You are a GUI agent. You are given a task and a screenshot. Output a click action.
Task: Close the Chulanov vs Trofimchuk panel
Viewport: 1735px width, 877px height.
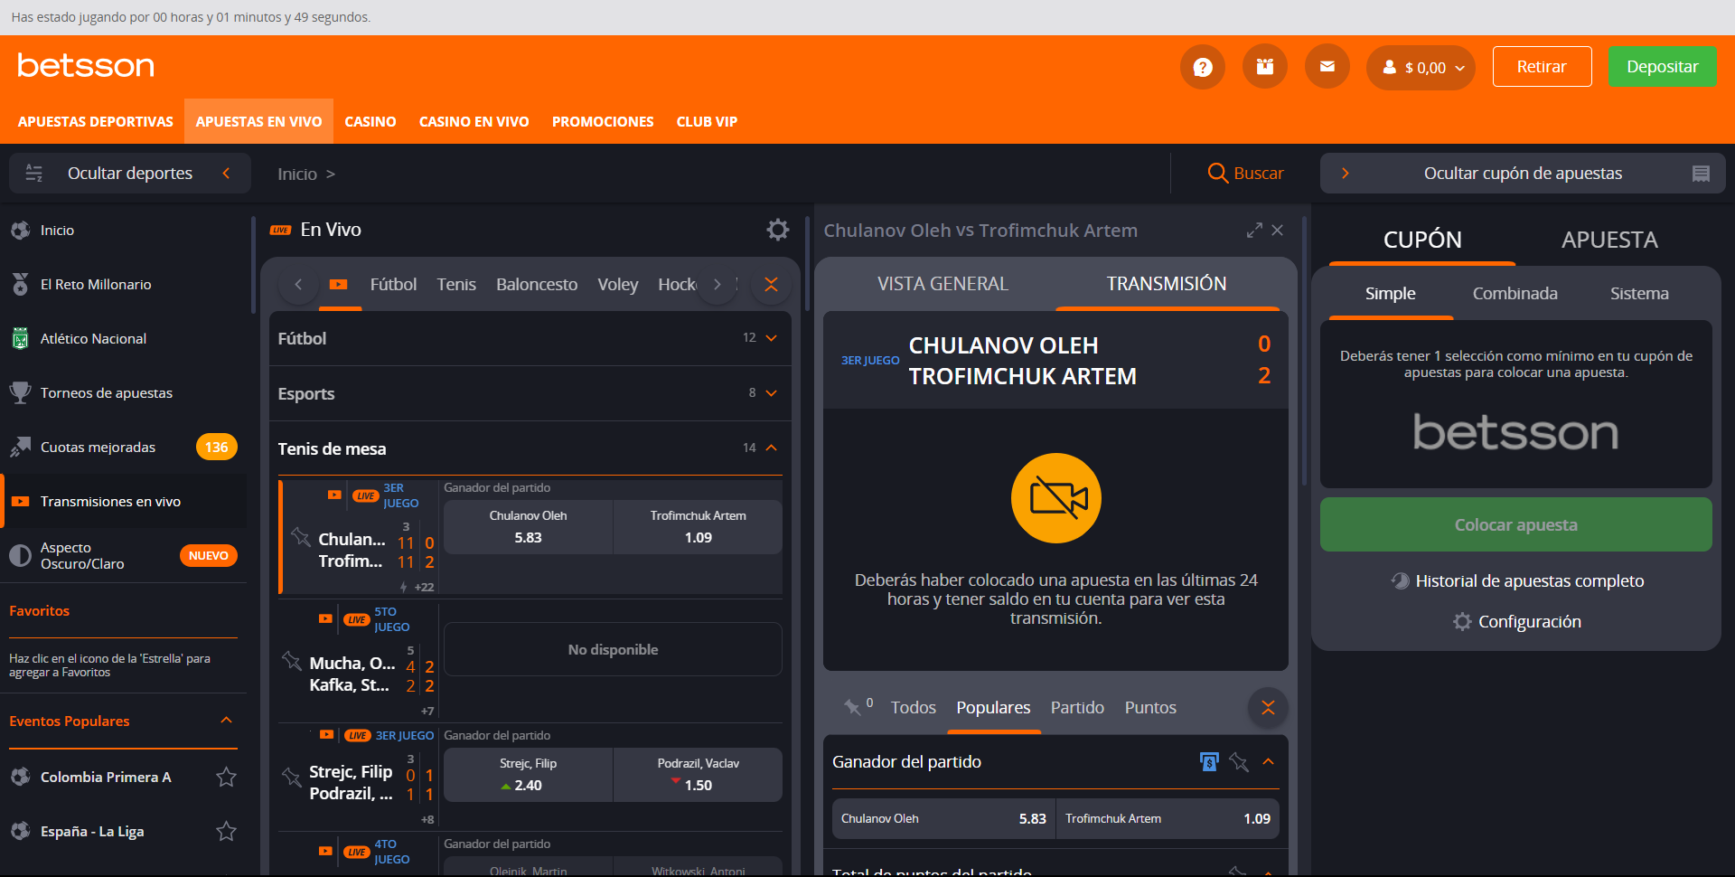point(1278,231)
